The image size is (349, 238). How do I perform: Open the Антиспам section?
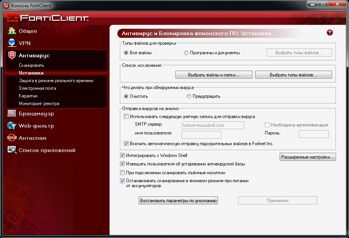tap(33, 138)
